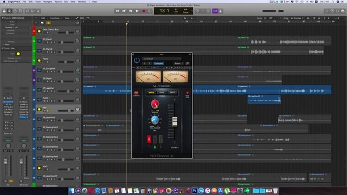This screenshot has height=195, width=347.
Task: Click the next preset arrow in plugin
Action: [x=150, y=63]
